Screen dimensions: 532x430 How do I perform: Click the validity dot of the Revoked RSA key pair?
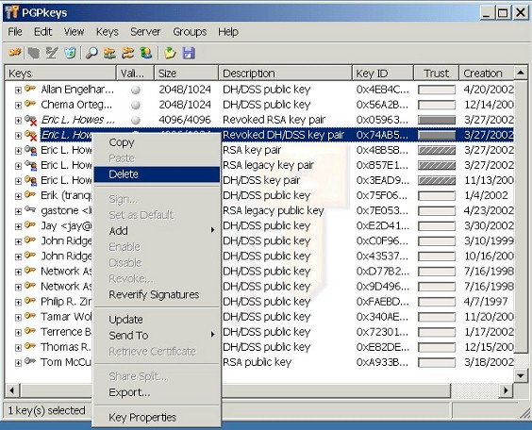136,120
